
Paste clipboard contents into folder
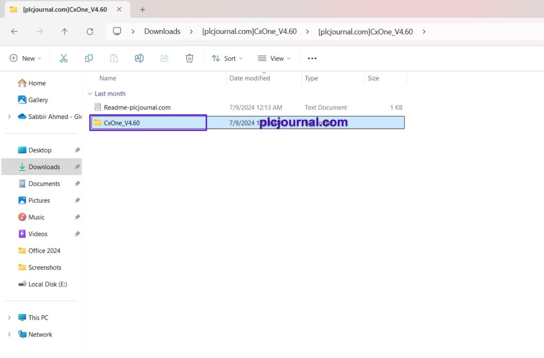click(114, 58)
